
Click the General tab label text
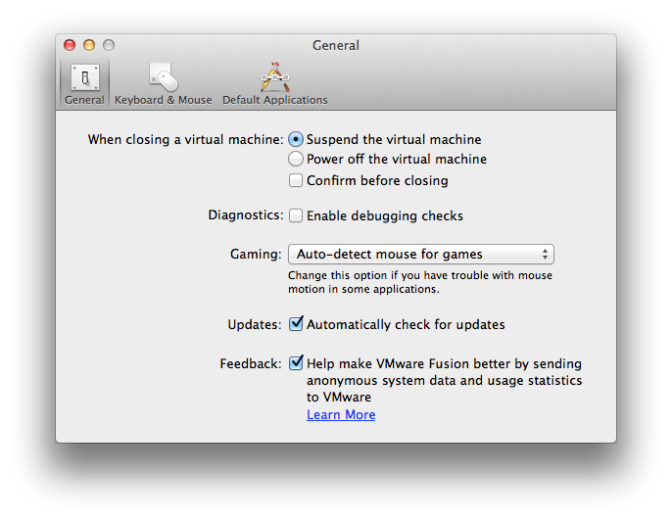tap(84, 100)
